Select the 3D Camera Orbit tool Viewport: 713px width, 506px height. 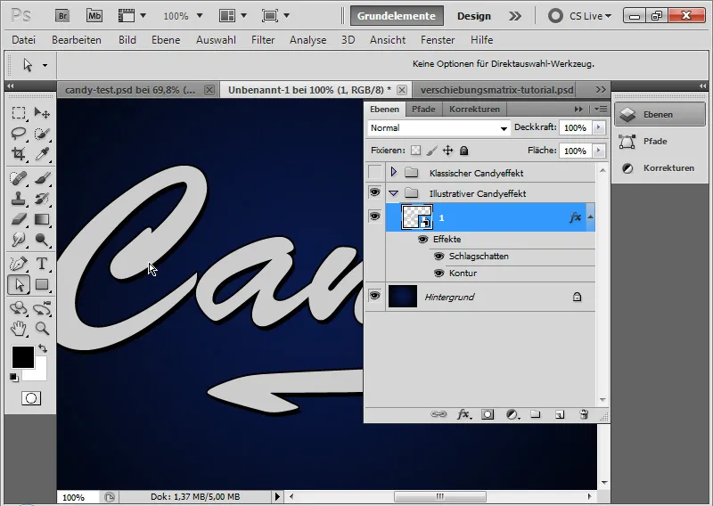(42, 308)
